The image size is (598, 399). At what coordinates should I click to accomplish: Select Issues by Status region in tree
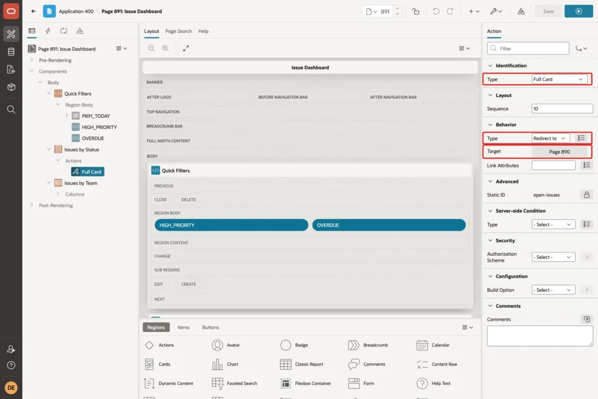pyautogui.click(x=81, y=150)
